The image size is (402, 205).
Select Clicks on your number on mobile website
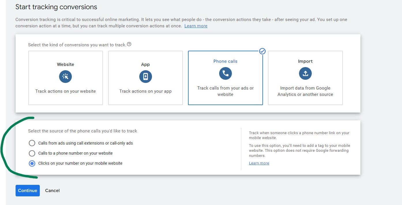[x=32, y=163]
